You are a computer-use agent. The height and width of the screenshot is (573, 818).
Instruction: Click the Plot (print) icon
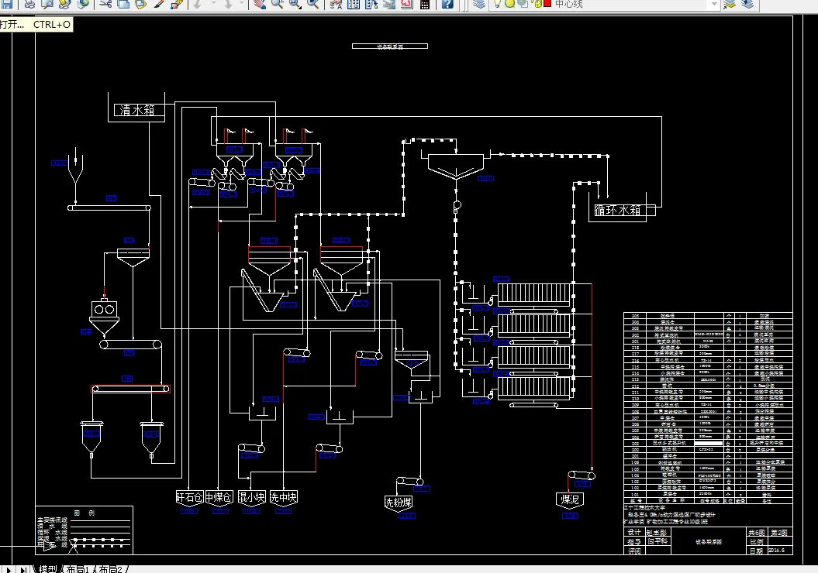point(29,4)
